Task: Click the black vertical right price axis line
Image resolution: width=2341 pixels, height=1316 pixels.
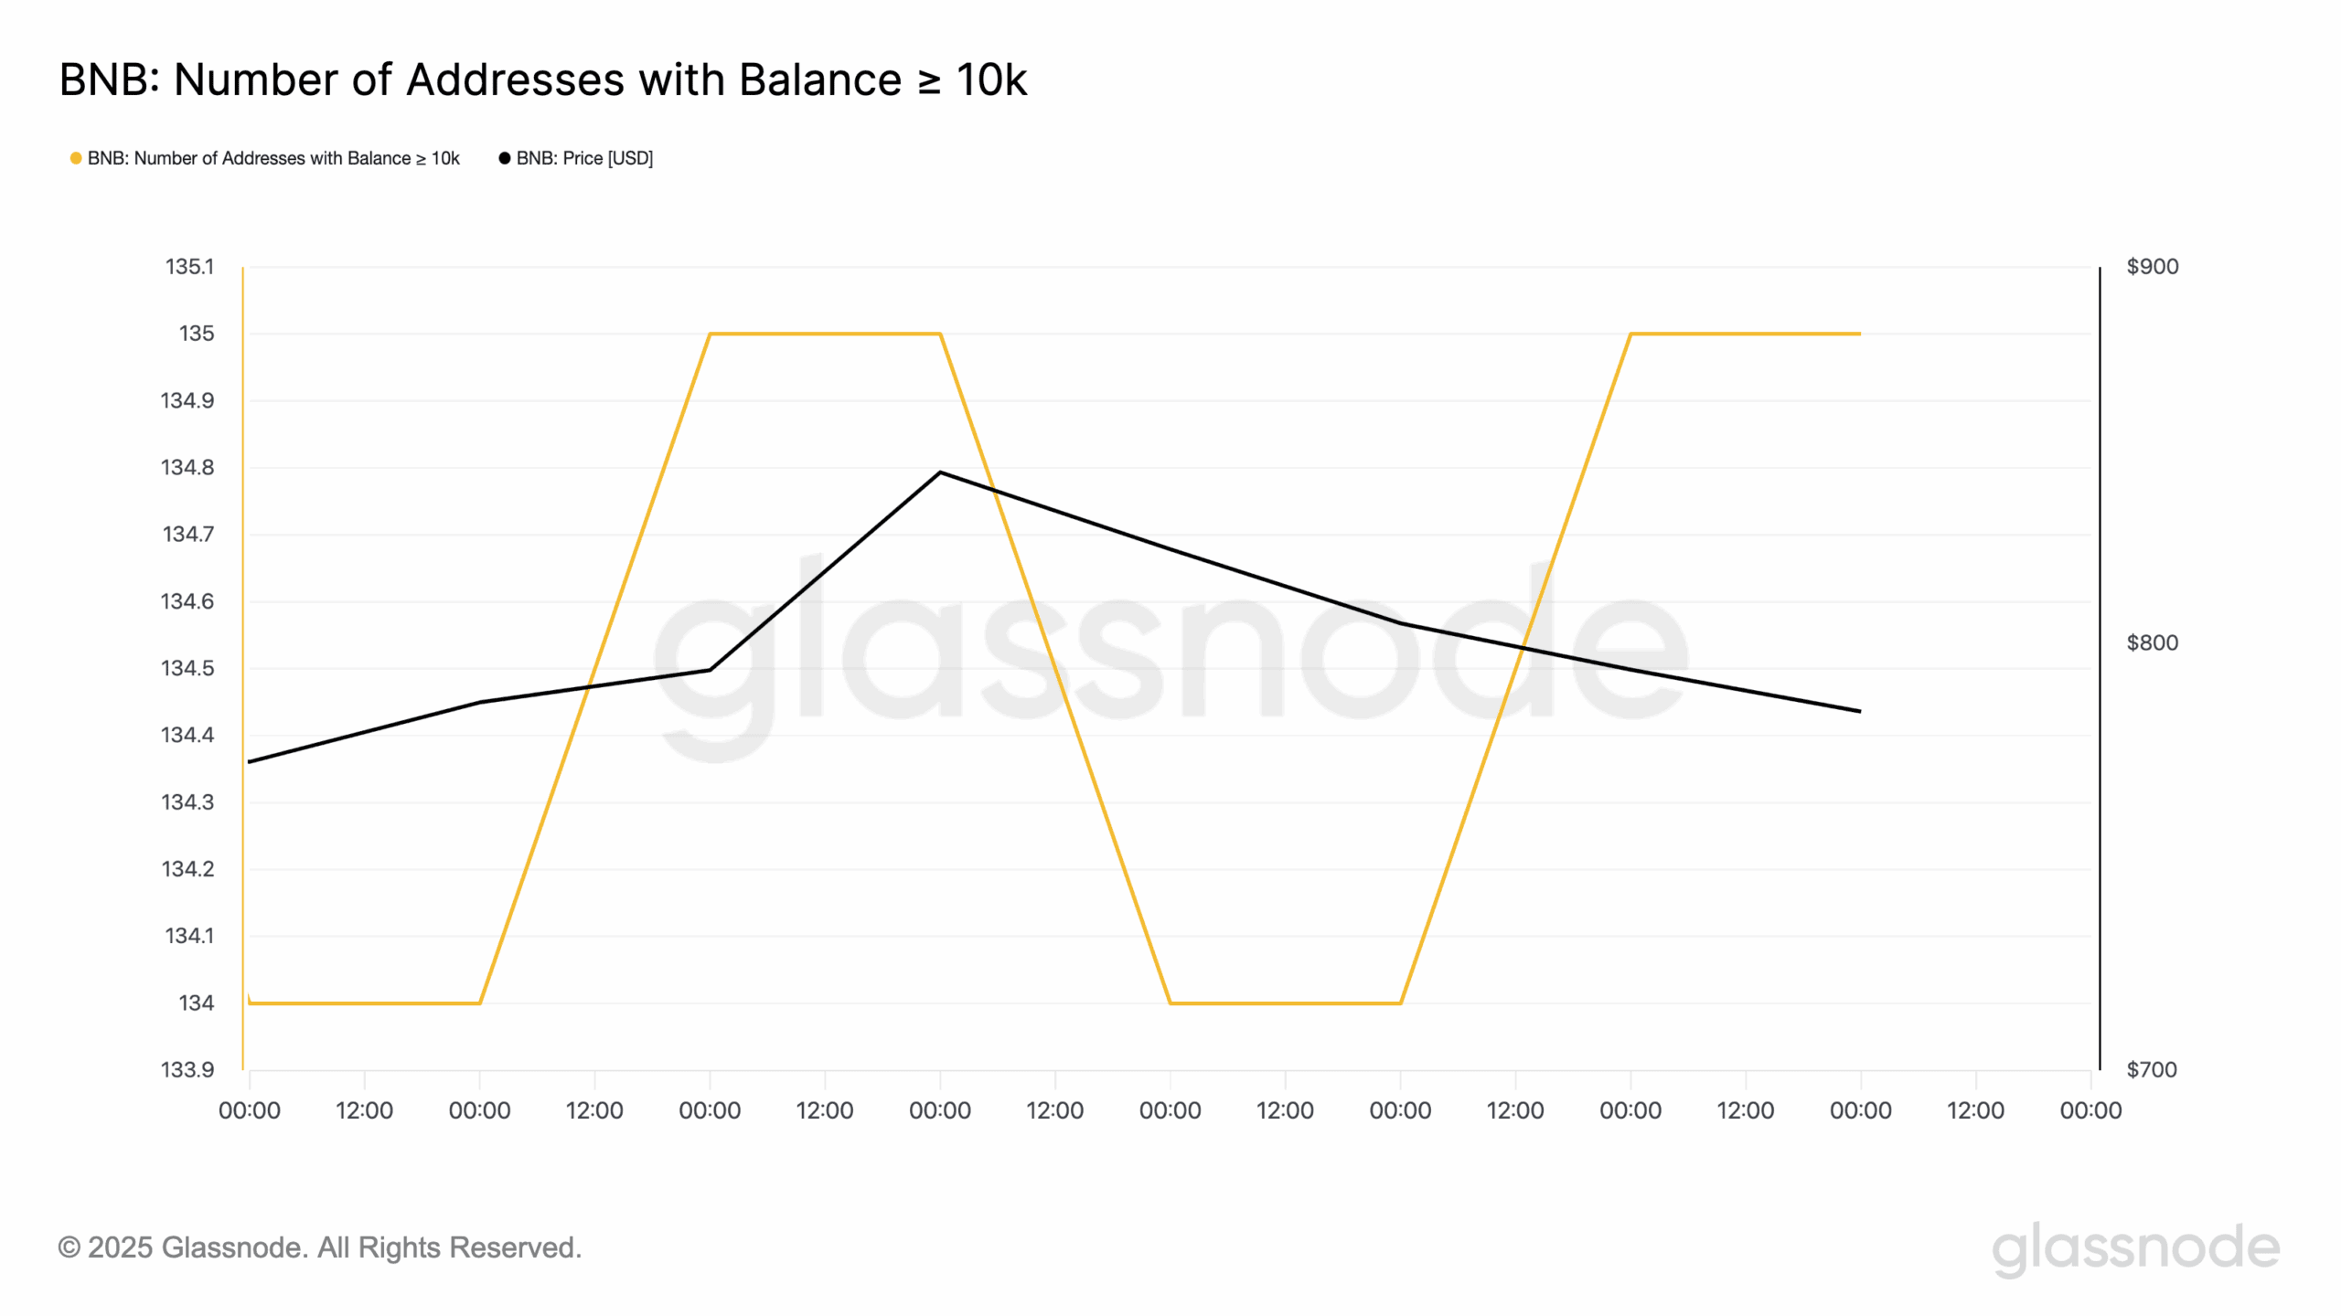Action: coord(2100,667)
